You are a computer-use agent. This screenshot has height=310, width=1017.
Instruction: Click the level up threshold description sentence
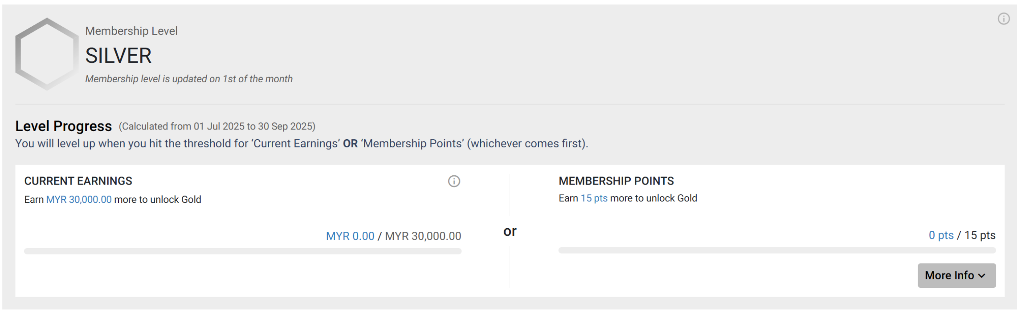[x=302, y=144]
